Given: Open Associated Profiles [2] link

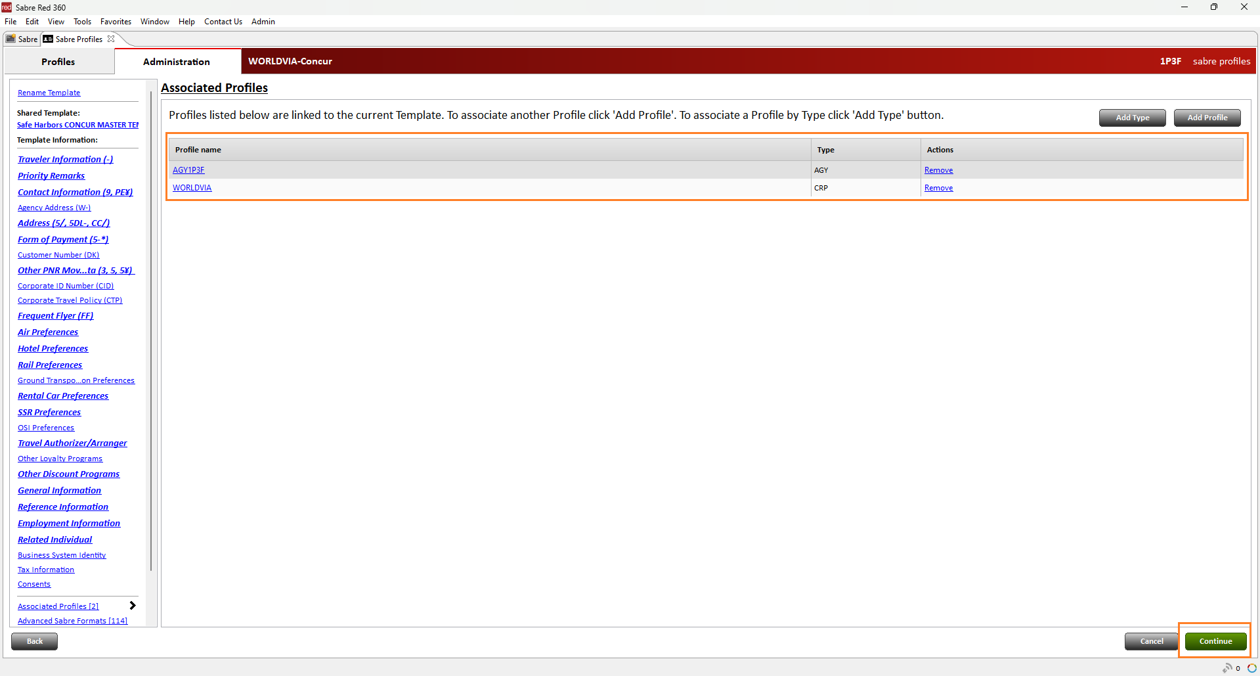Looking at the screenshot, I should [x=58, y=606].
